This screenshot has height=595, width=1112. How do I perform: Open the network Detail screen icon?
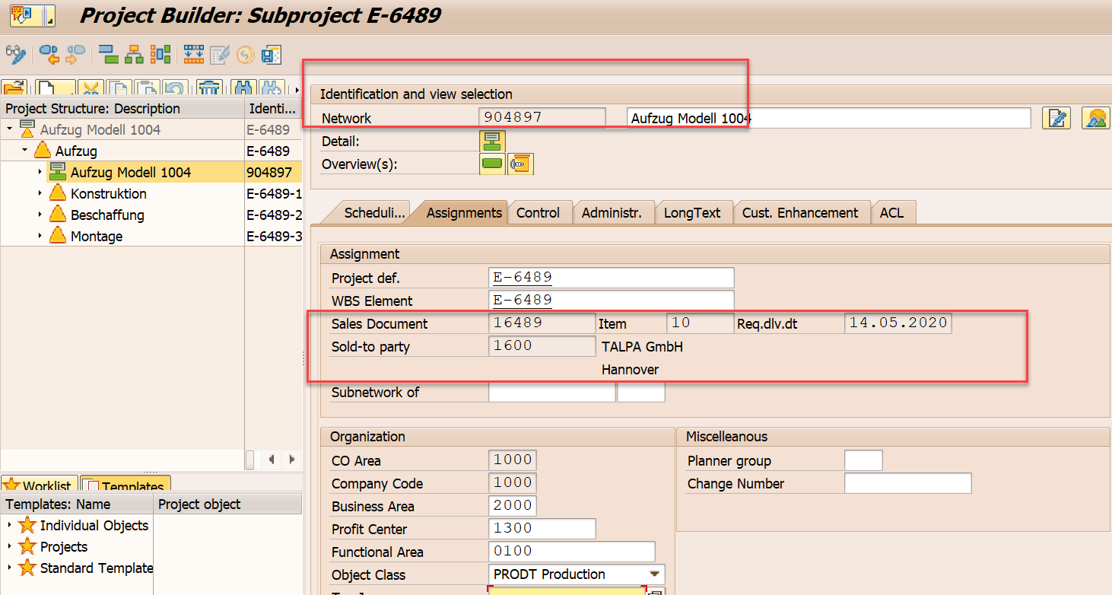coord(491,141)
